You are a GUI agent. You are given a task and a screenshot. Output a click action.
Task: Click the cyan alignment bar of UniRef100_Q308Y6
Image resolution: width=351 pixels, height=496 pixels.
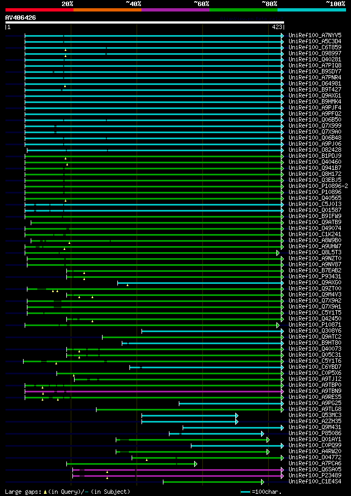212,331
